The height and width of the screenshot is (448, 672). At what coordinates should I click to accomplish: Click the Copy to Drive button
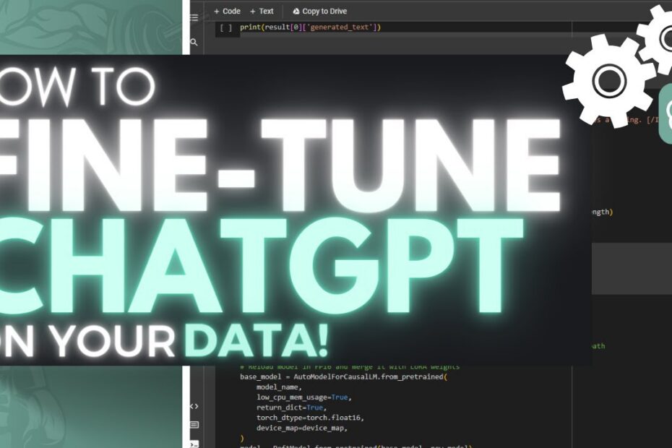[x=319, y=11]
